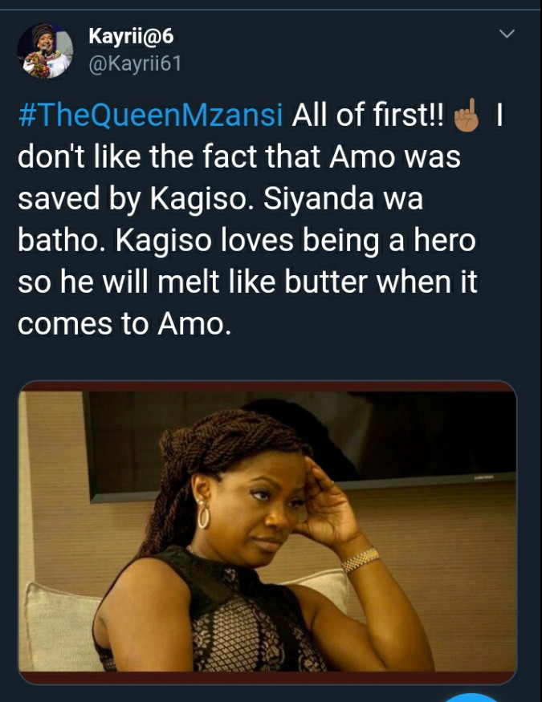Click the "All of first!!" text
This screenshot has width=542, height=702.
coord(368,115)
